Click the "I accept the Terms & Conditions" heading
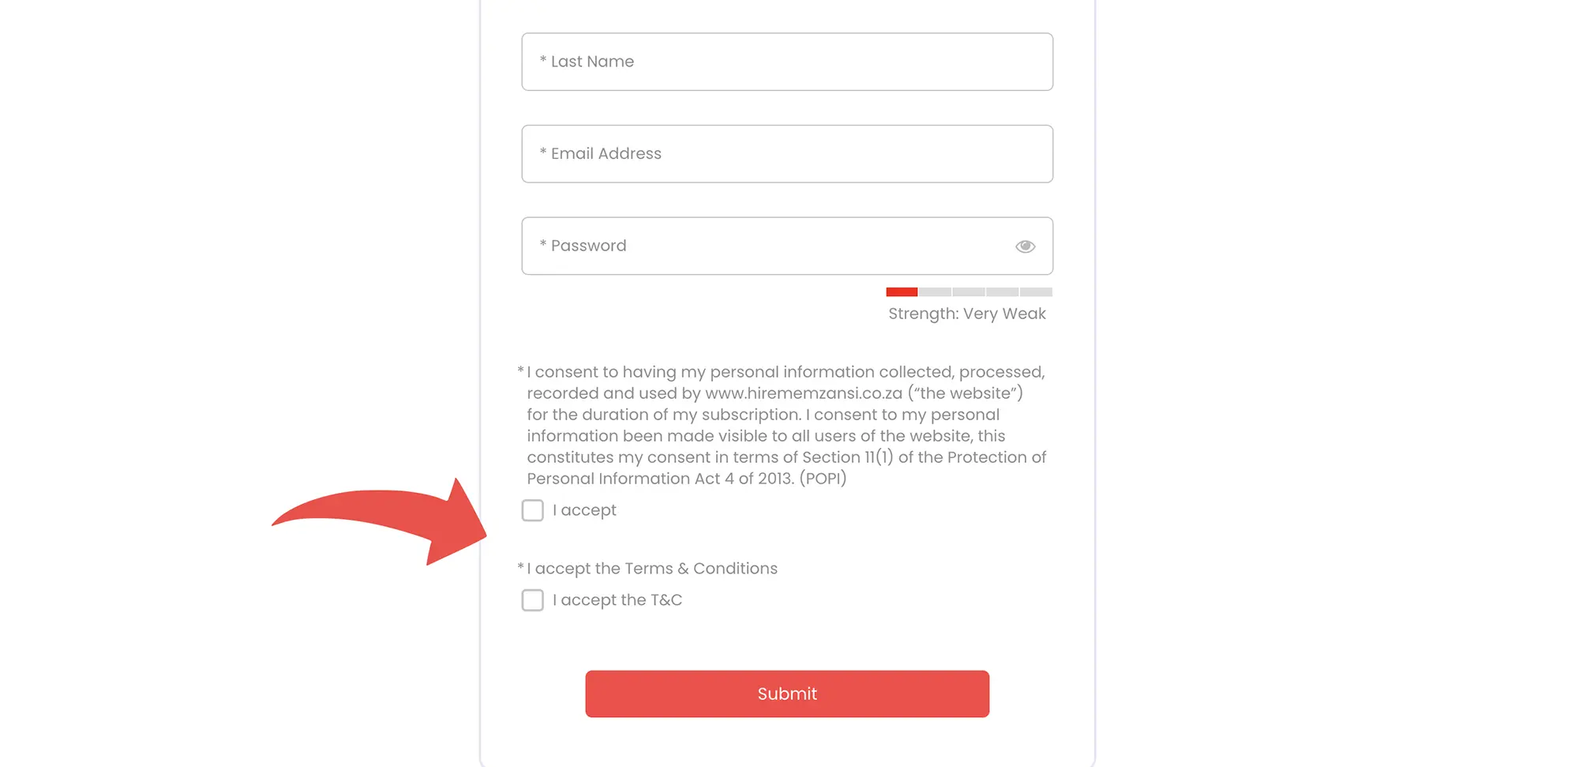 coord(652,569)
